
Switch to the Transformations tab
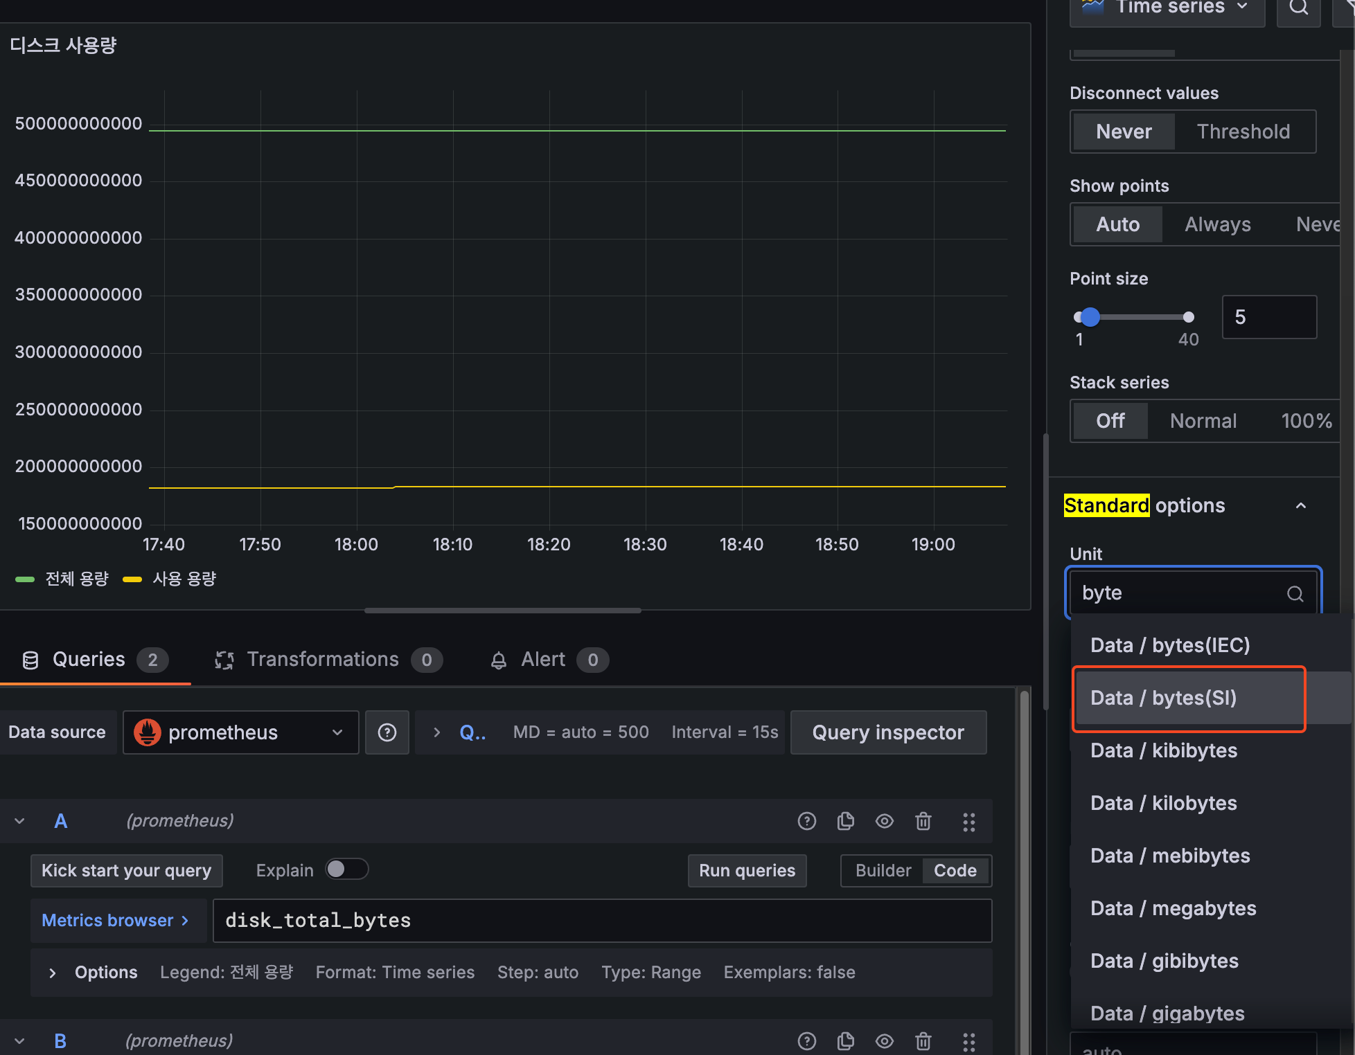tap(323, 660)
